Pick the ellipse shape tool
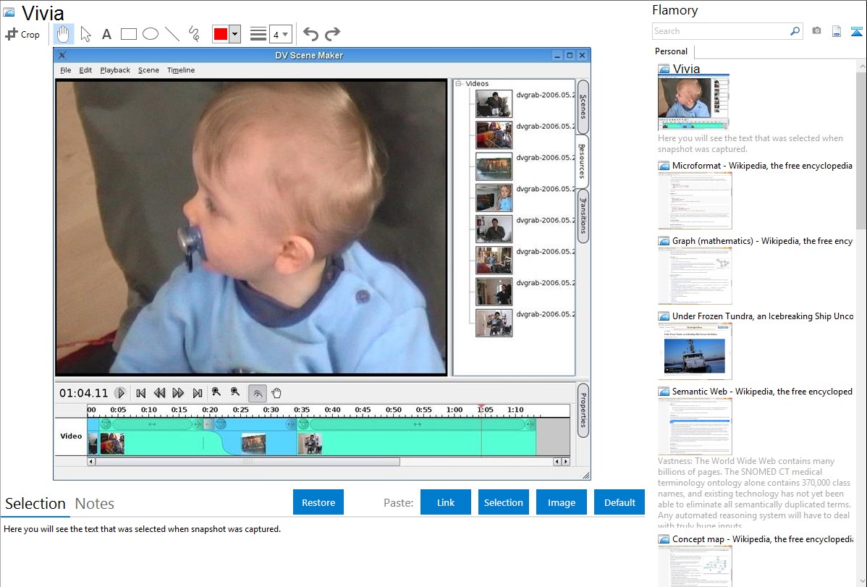867x587 pixels. point(151,34)
